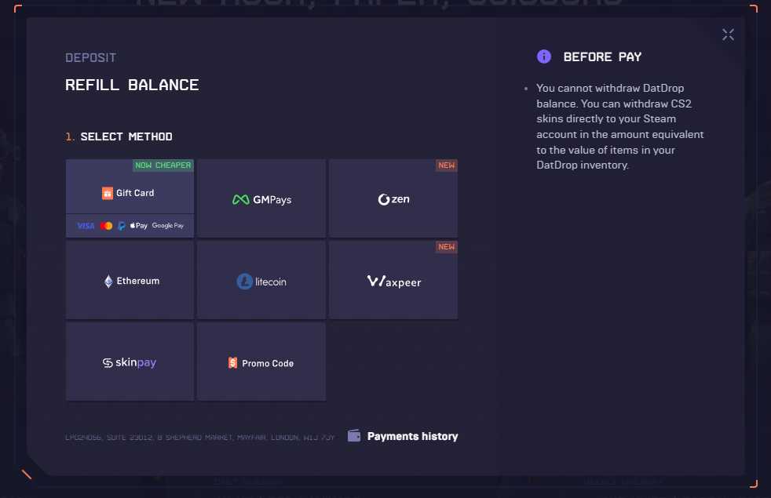This screenshot has height=498, width=771.
Task: Click the zen circular logo icon
Action: [x=383, y=199]
